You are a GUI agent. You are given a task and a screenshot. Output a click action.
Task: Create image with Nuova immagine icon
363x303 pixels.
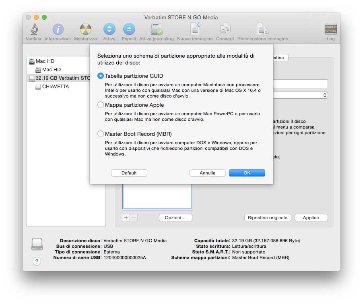[196, 29]
